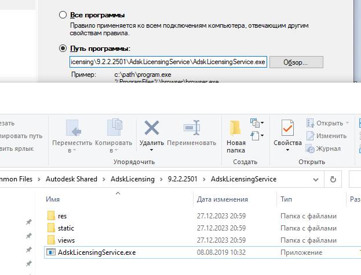Click the Browse (Обзор...) button
The image size is (361, 275).
296,62
